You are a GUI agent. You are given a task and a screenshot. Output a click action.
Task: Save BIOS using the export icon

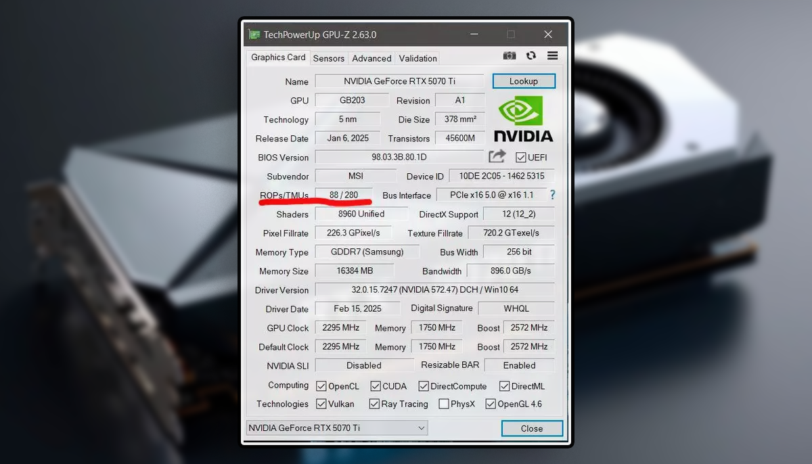[497, 156]
